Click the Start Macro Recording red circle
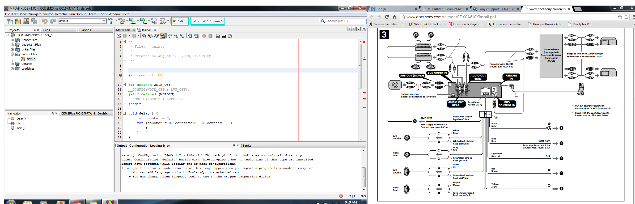 coord(204,36)
